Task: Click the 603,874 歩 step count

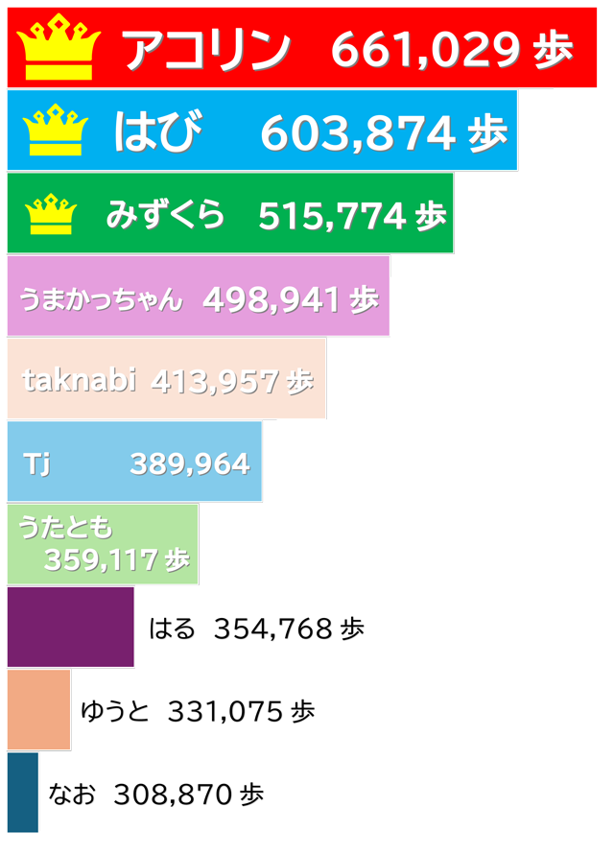Action: (384, 133)
